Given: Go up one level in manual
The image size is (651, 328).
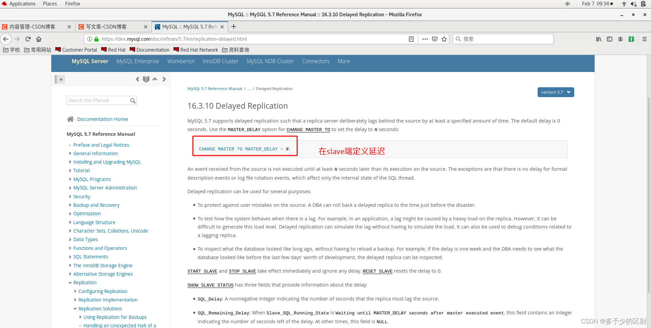Looking at the screenshot, I should coord(155,79).
